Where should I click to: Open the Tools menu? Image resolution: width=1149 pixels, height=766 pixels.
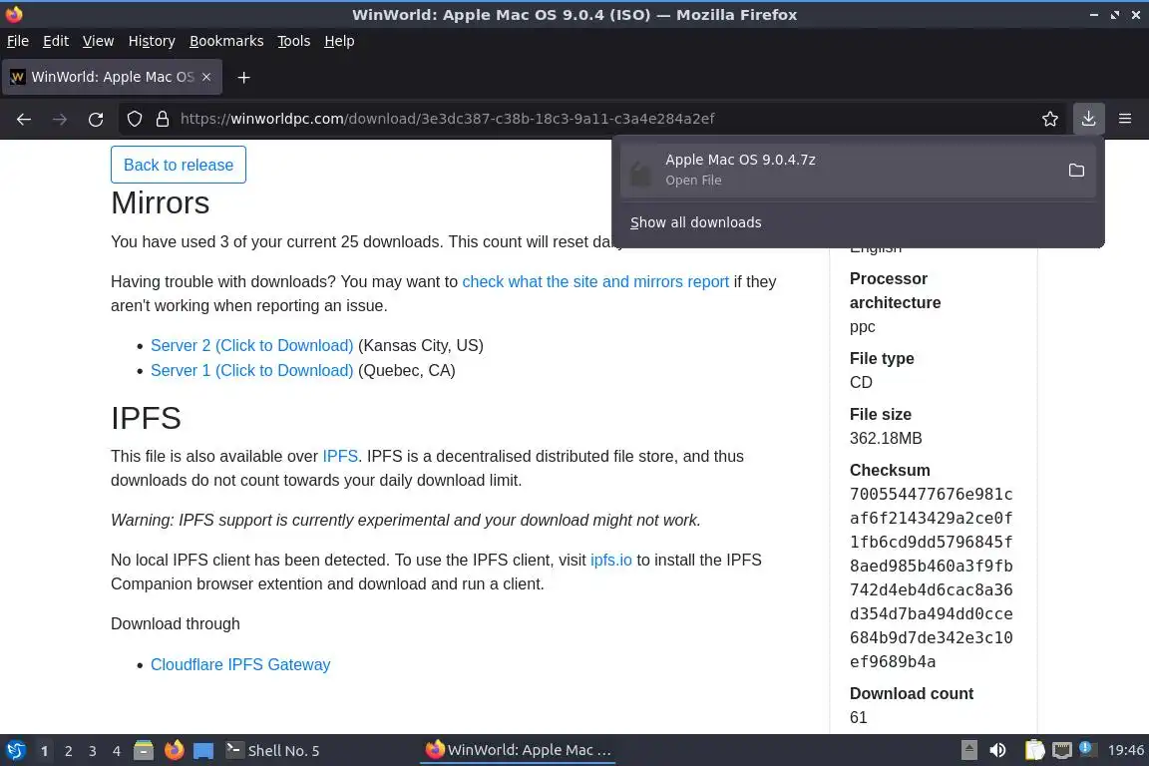[294, 41]
